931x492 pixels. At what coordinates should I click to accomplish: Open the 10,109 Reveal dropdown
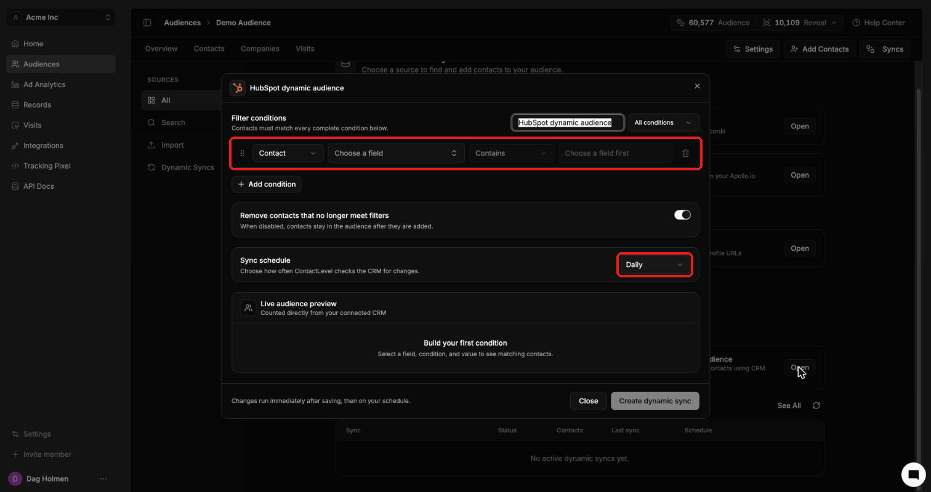pyautogui.click(x=800, y=23)
